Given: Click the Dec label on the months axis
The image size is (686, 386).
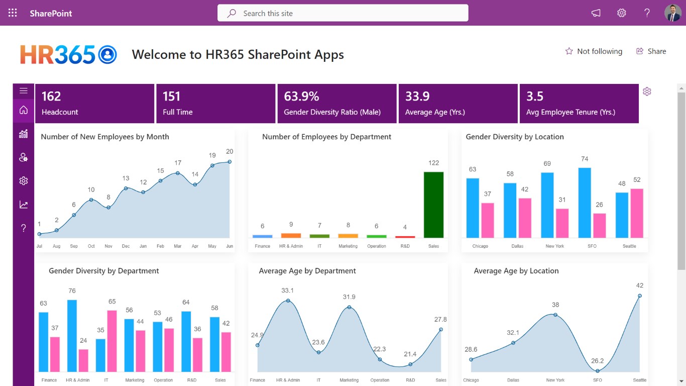Looking at the screenshot, I should (126, 246).
